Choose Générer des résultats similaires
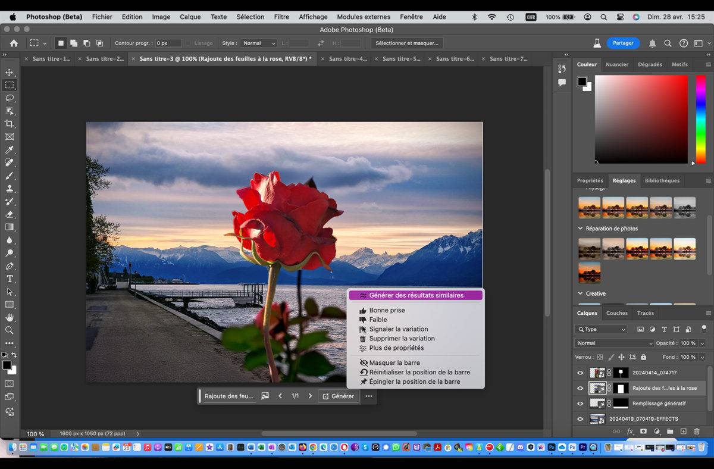Image resolution: width=714 pixels, height=469 pixels. 415,295
